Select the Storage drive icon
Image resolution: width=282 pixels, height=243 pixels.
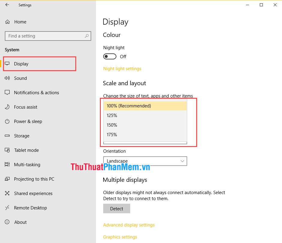7,136
